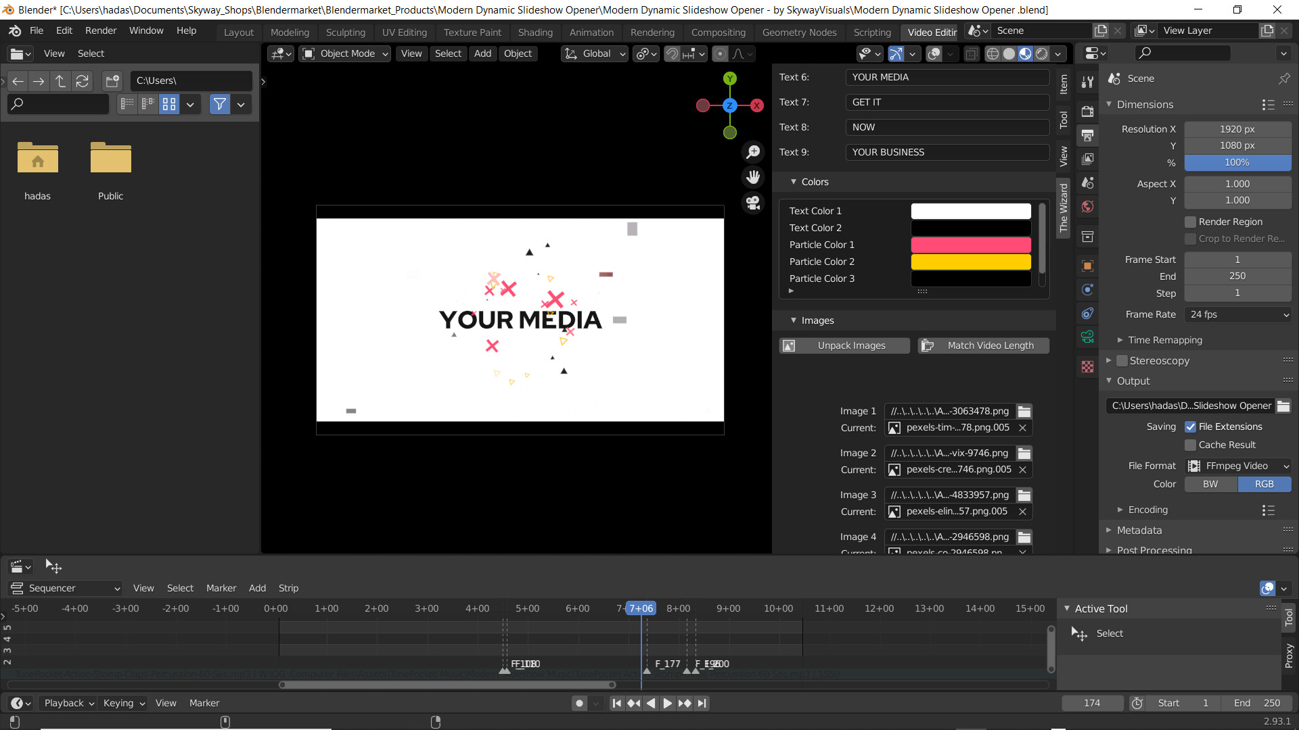Open the Render menu

point(100,30)
